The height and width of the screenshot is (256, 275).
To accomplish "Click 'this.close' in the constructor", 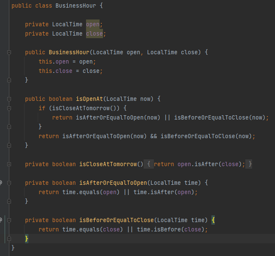I will point(56,71).
